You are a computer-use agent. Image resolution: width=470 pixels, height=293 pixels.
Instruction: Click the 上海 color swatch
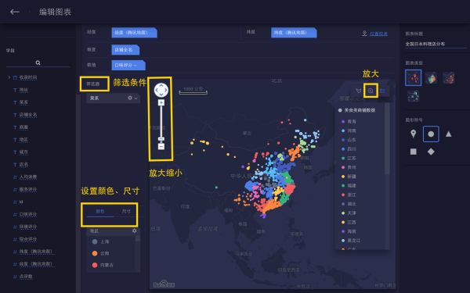tap(95, 241)
